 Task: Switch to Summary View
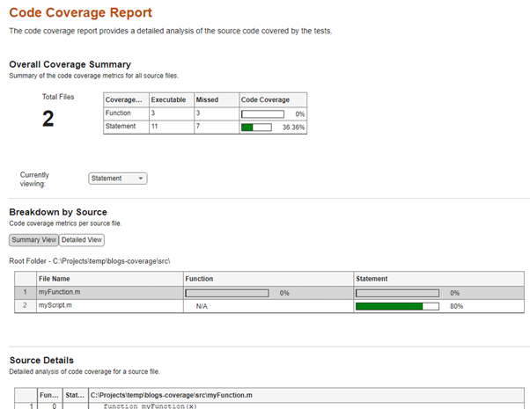point(33,240)
